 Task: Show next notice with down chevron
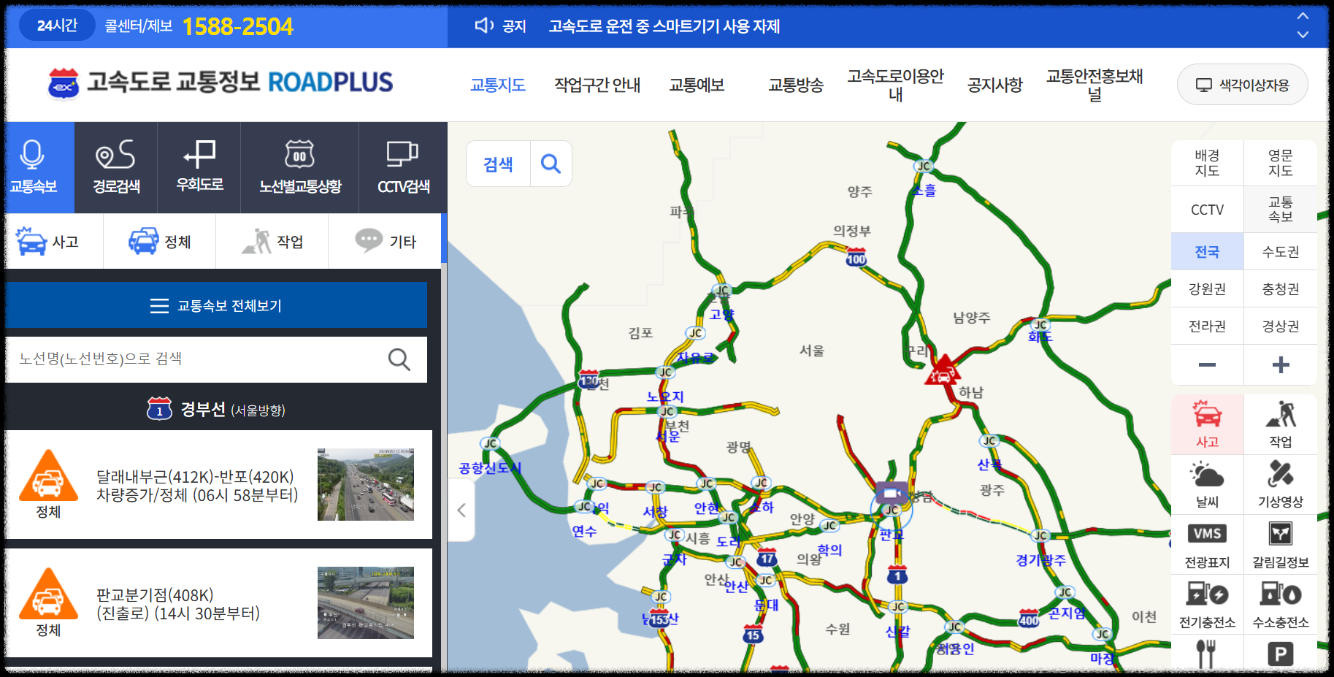pyautogui.click(x=1303, y=35)
